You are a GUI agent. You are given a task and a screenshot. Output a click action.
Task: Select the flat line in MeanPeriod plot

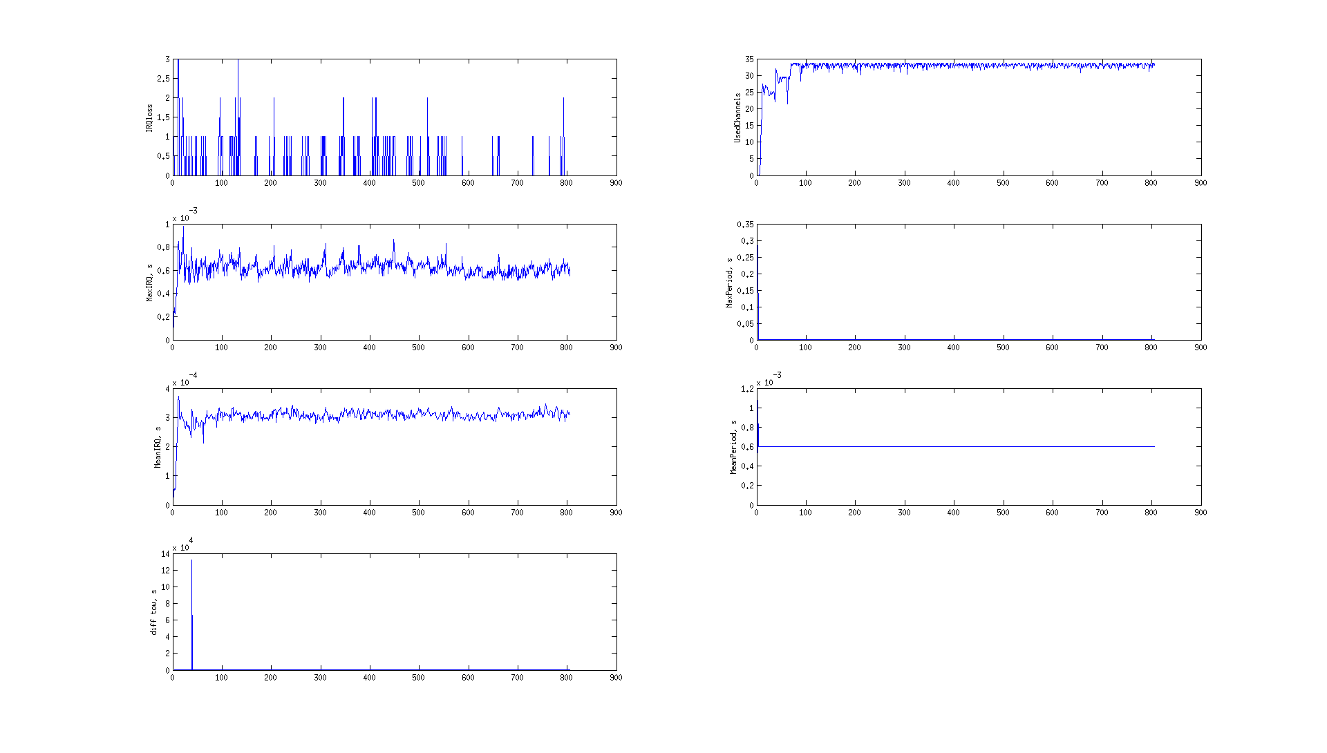click(x=968, y=447)
